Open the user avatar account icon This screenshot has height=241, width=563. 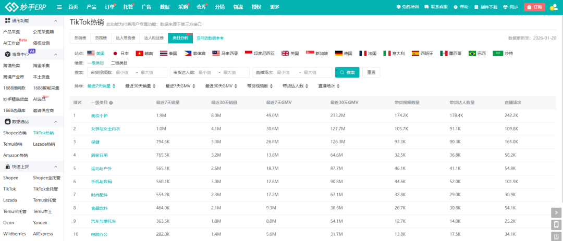pyautogui.click(x=553, y=7)
